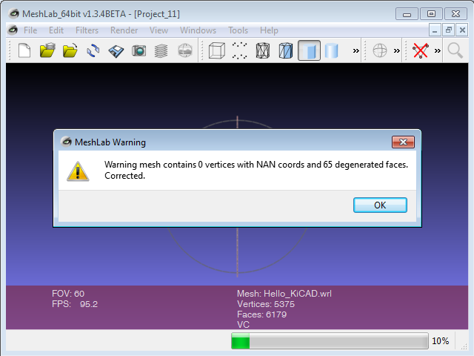Select smooth shading cylinder icon
474x356 pixels.
tap(331, 50)
